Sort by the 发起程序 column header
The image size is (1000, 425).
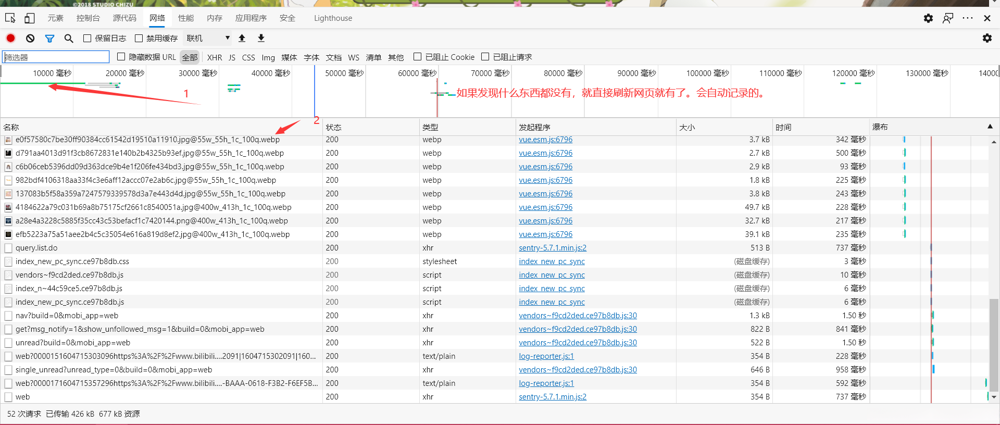point(596,127)
